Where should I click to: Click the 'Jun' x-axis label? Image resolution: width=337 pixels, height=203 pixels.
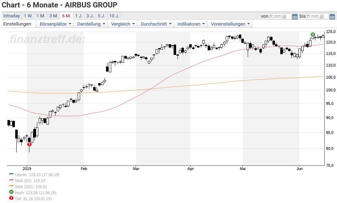click(x=299, y=169)
